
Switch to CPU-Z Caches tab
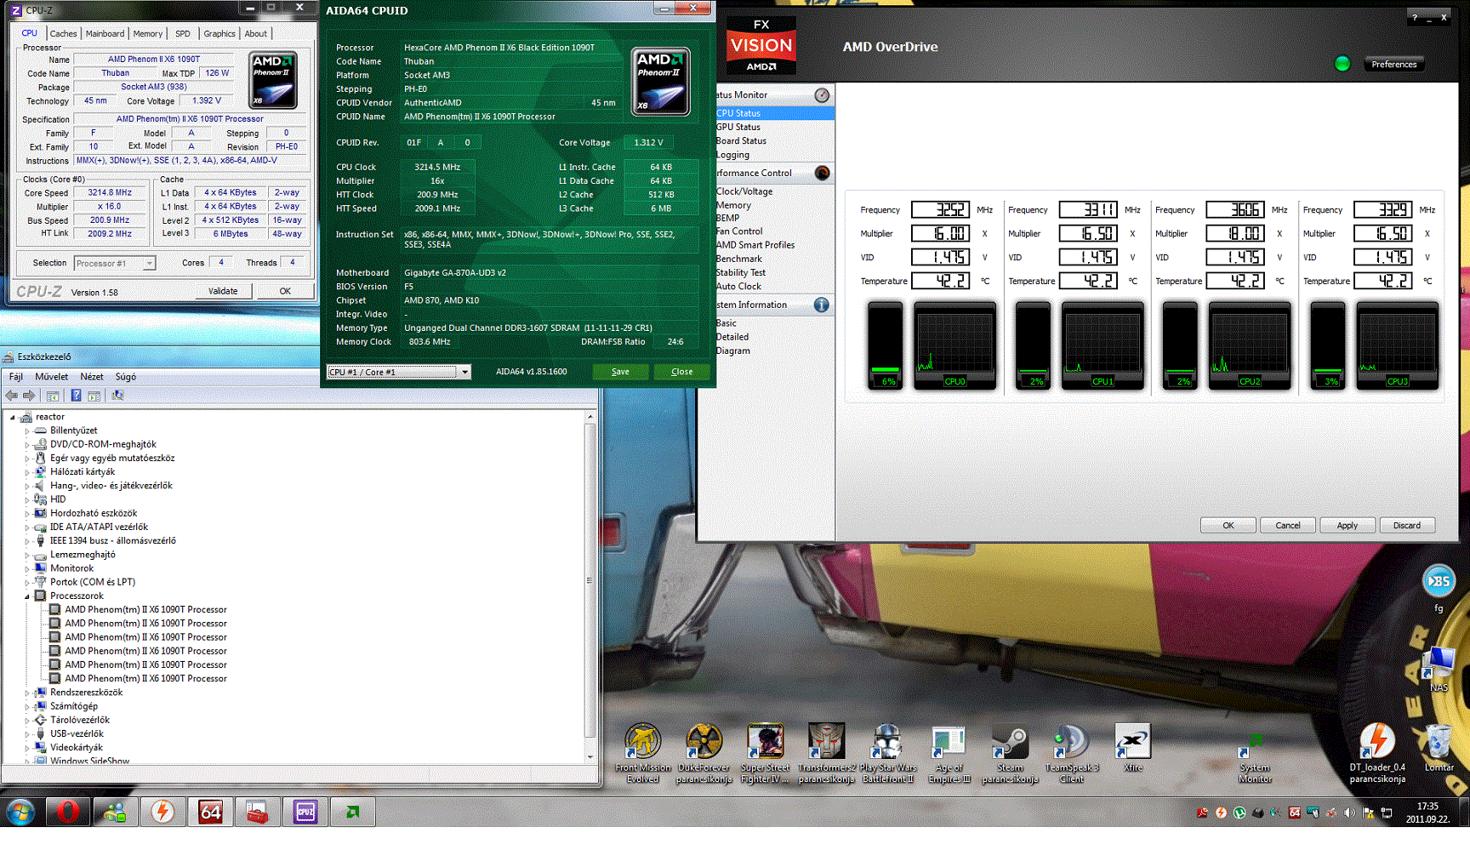pos(63,34)
